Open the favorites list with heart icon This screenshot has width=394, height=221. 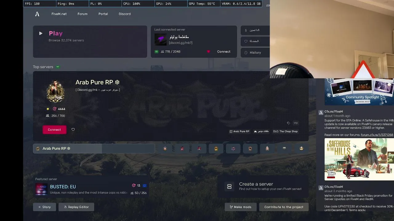point(255,41)
